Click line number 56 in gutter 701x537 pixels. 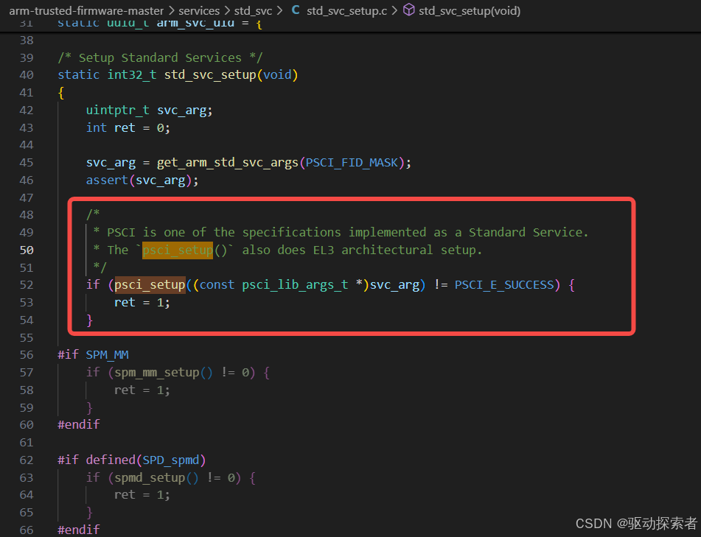[27, 355]
